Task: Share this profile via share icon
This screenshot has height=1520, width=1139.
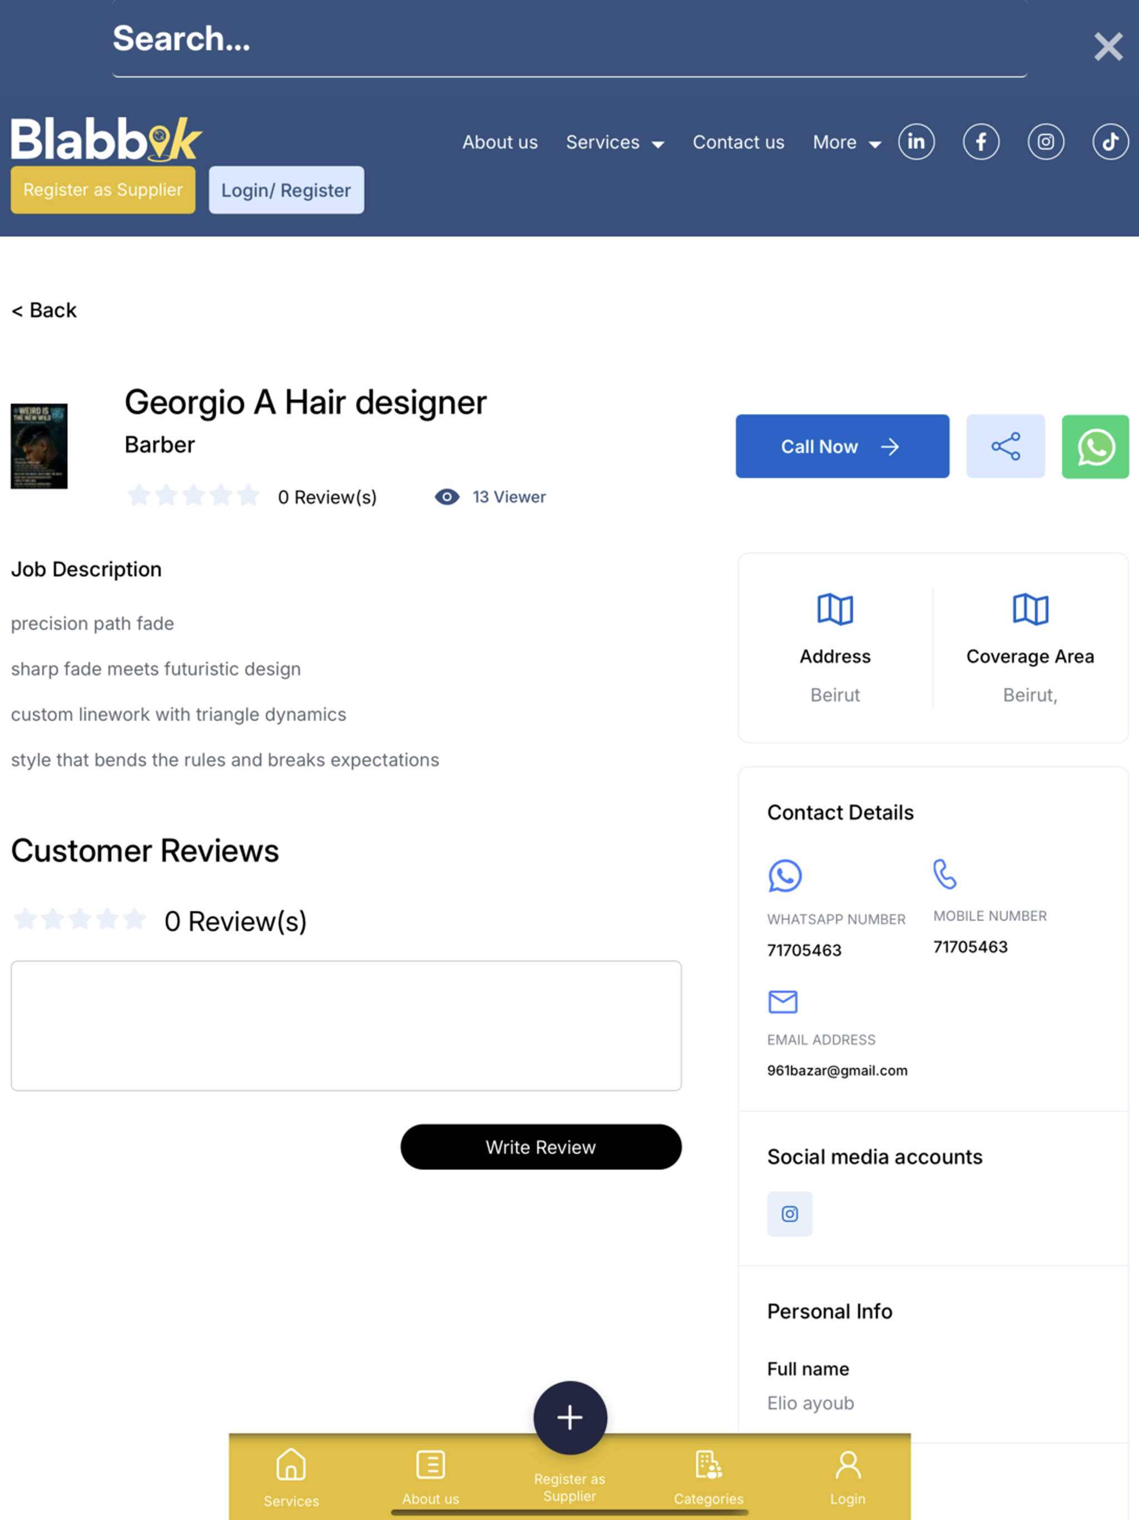Action: tap(1005, 446)
